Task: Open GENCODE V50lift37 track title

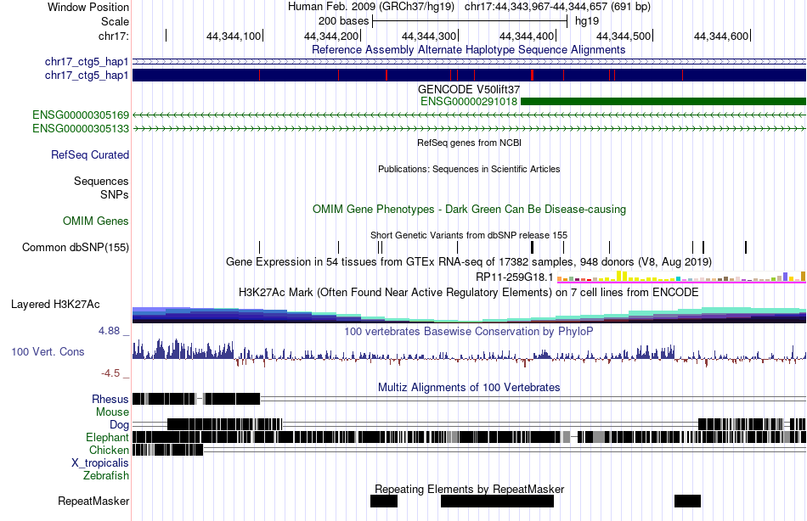Action: point(468,89)
